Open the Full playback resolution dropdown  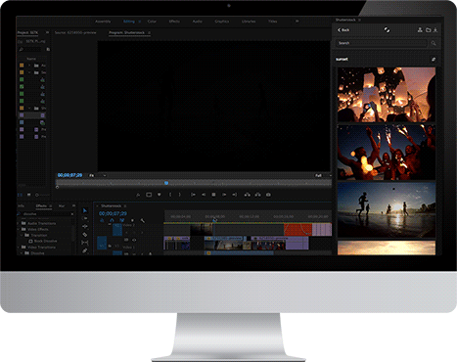point(323,175)
